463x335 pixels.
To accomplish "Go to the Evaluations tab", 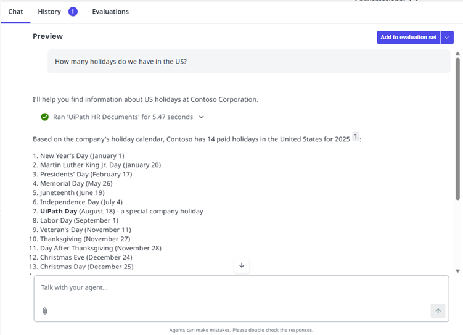I will pos(110,12).
